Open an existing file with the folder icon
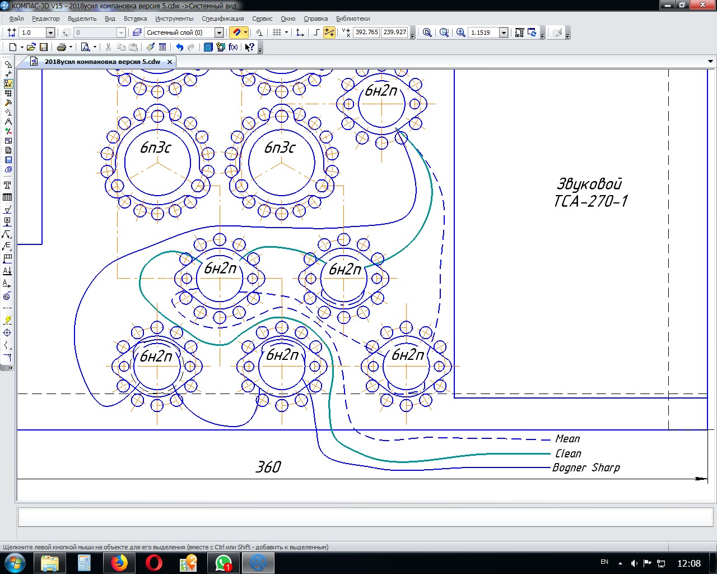Viewport: 717px width, 574px height. click(x=31, y=47)
